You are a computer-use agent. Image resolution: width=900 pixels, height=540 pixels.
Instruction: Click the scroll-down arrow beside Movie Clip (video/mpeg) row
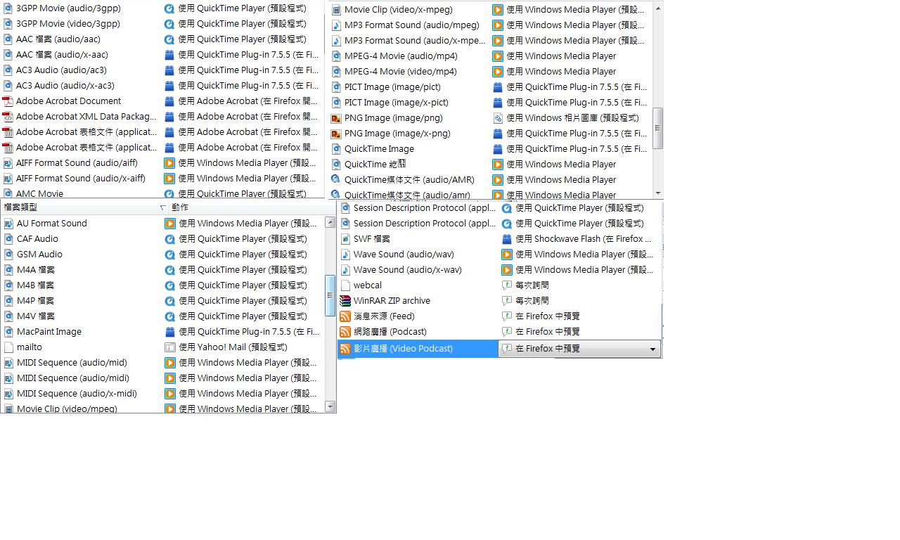330,407
